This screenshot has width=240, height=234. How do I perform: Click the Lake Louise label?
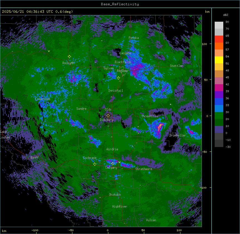coord(5,135)
